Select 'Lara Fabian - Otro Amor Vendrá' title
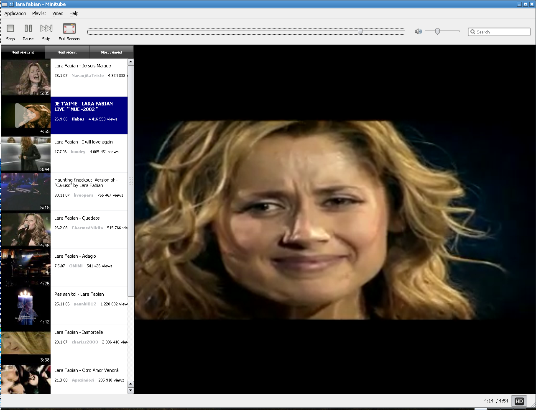 [87, 370]
